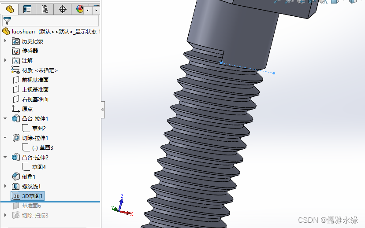Click the yellow part icon beside luoshuan

click(x=6, y=31)
